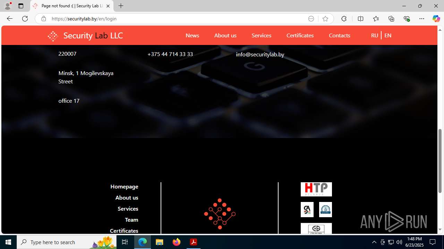
Task: Open the Homepage footer link
Action: 124,186
